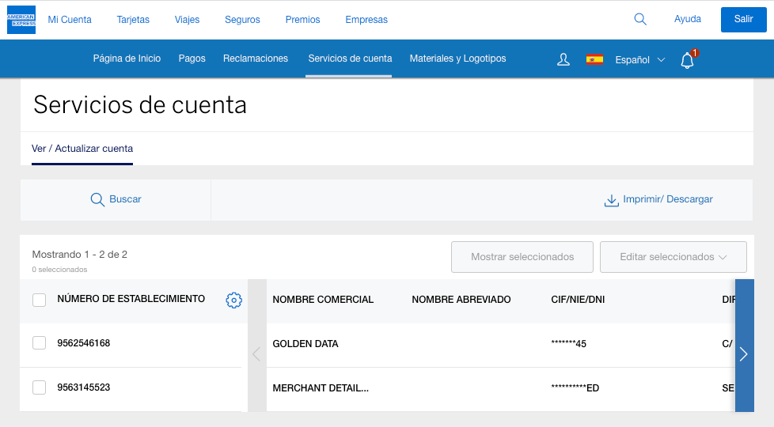Screen dimensions: 774x427
Task: Toggle the select-all establishments checkbox
Action: (39, 300)
